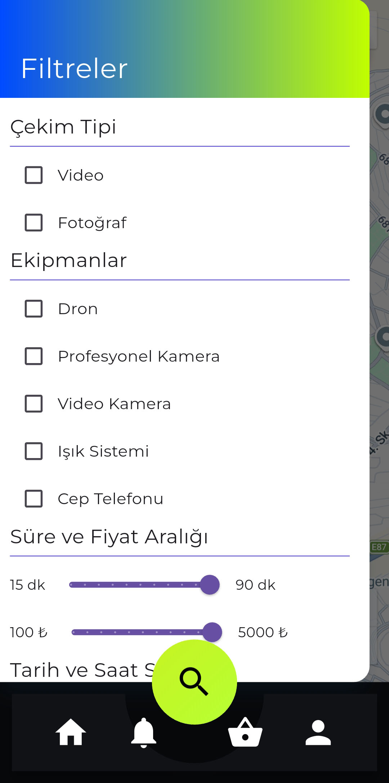The image size is (389, 783).
Task: Enable the Video checkbox under Çekim Tipi
Action: (x=34, y=175)
